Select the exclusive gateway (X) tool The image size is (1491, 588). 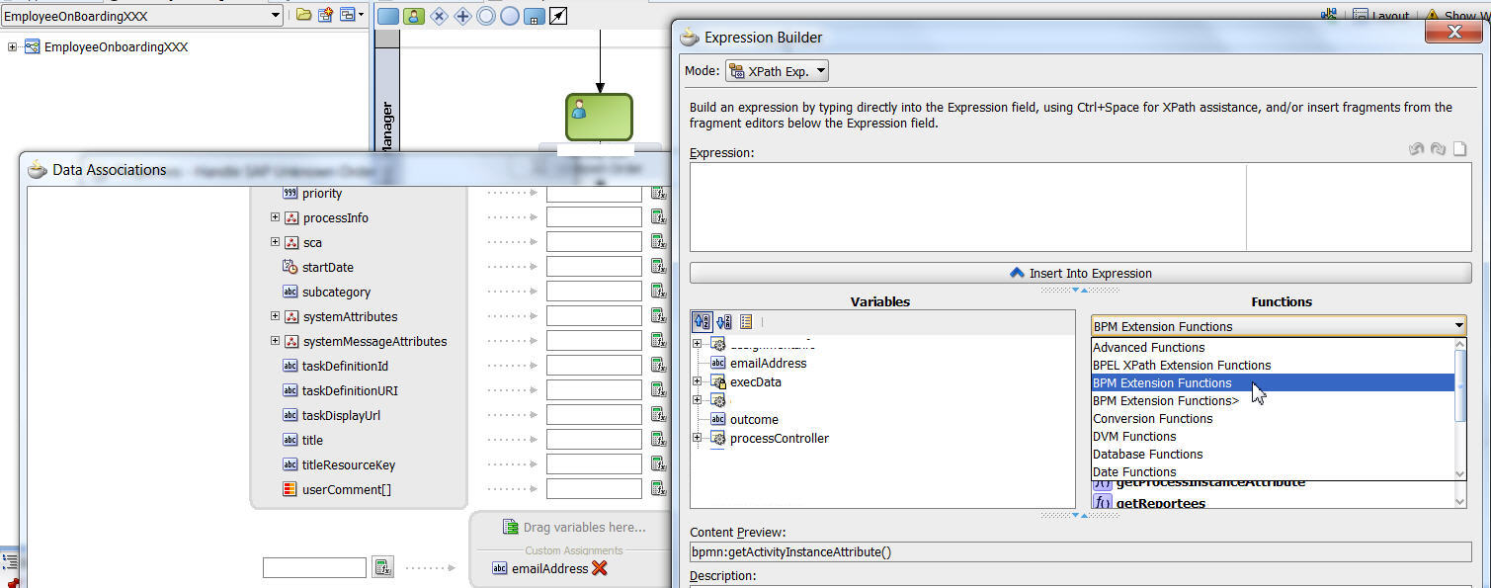tap(438, 15)
